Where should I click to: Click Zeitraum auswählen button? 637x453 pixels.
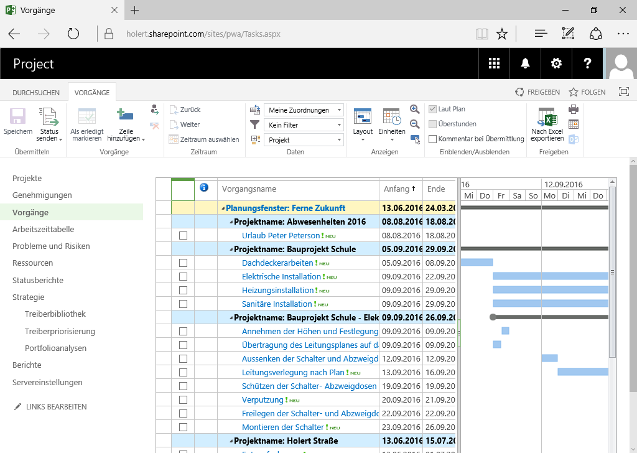click(x=204, y=139)
